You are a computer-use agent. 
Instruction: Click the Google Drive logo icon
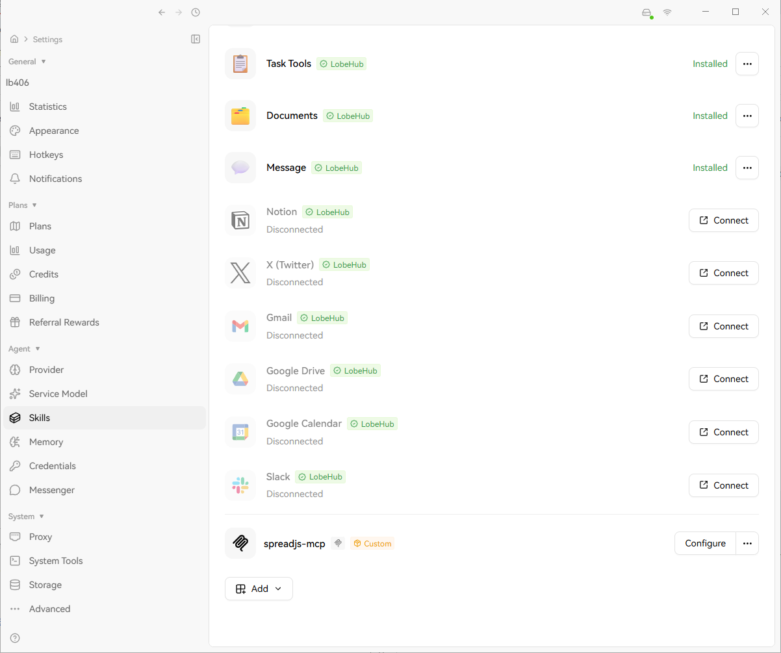[x=240, y=379]
